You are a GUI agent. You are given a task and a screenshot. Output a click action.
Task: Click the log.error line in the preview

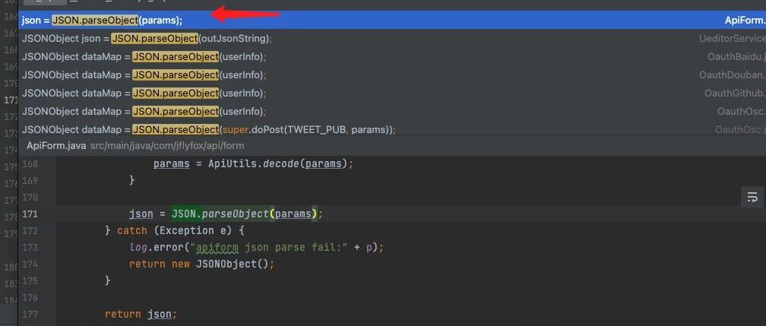click(257, 247)
